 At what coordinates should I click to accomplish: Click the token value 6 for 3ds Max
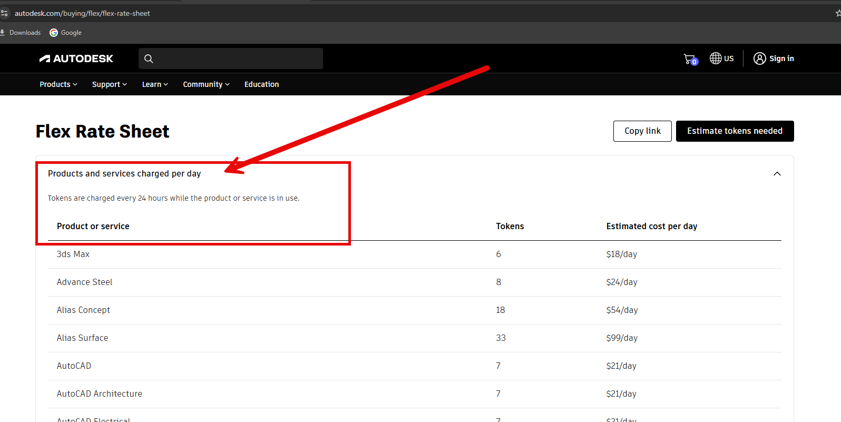point(498,254)
